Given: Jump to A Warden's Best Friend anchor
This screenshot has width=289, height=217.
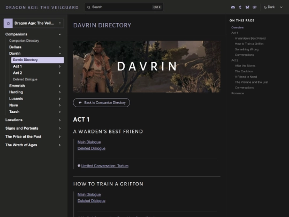Looking at the screenshot, I should [x=250, y=39].
